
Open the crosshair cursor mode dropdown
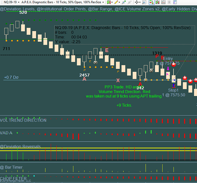click(x=140, y=2)
